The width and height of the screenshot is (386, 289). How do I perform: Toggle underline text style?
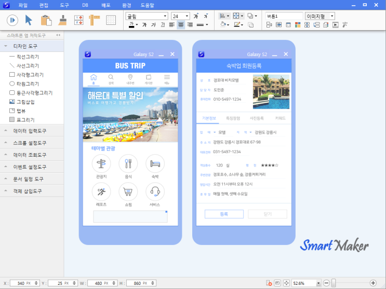click(x=163, y=24)
